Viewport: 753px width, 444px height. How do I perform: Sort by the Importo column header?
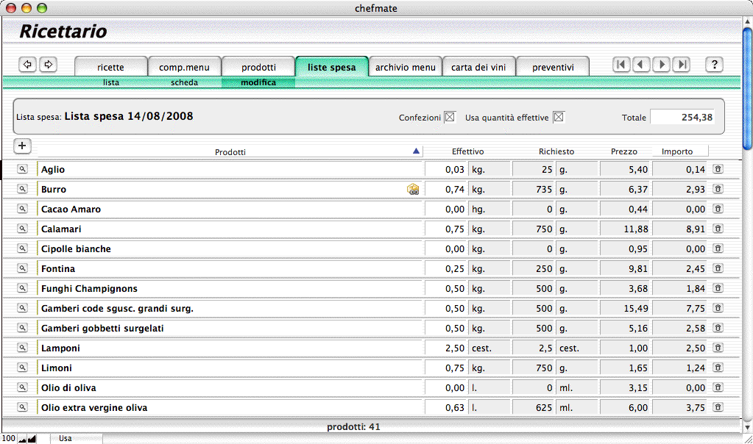click(677, 151)
